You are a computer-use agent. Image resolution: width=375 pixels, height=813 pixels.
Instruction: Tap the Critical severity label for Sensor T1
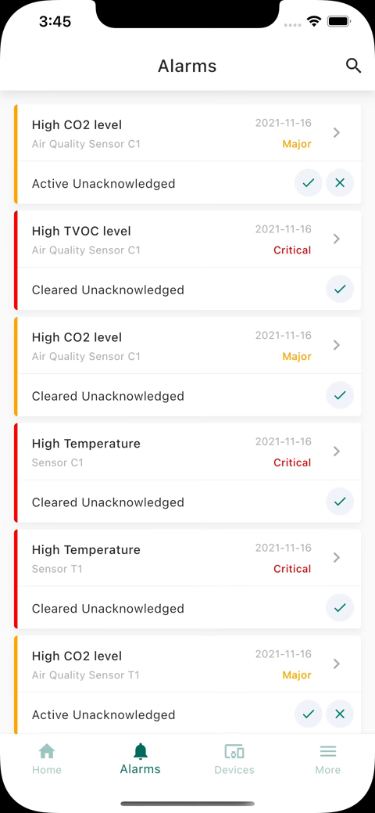(292, 569)
